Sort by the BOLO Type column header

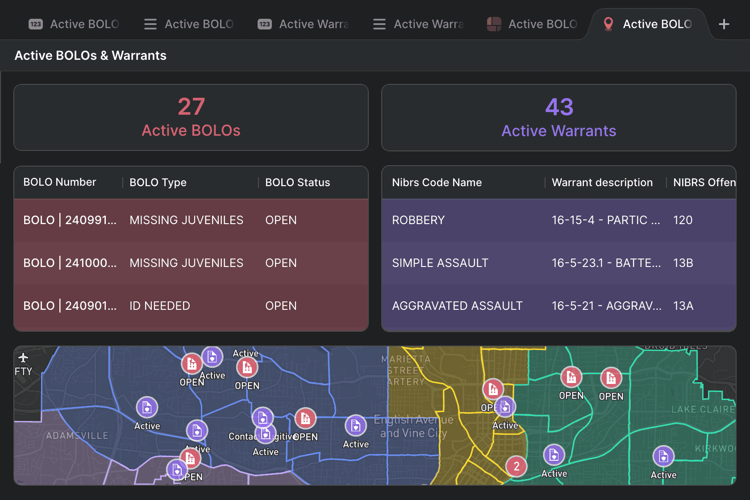[158, 183]
